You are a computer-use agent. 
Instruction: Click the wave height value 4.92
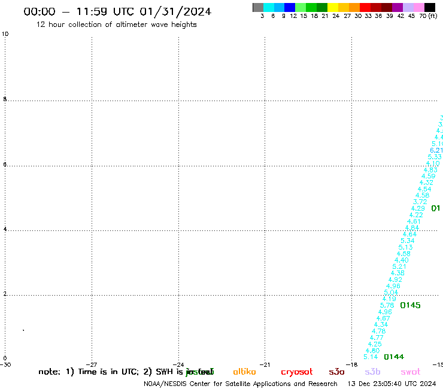(x=395, y=279)
